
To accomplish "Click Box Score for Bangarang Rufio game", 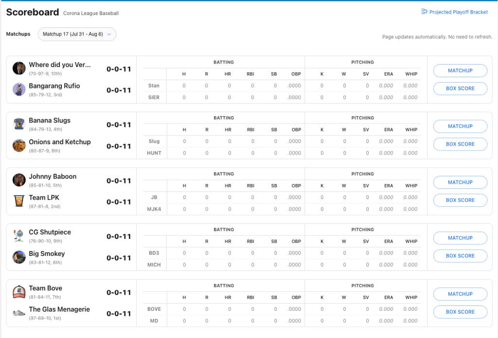I will pos(460,88).
